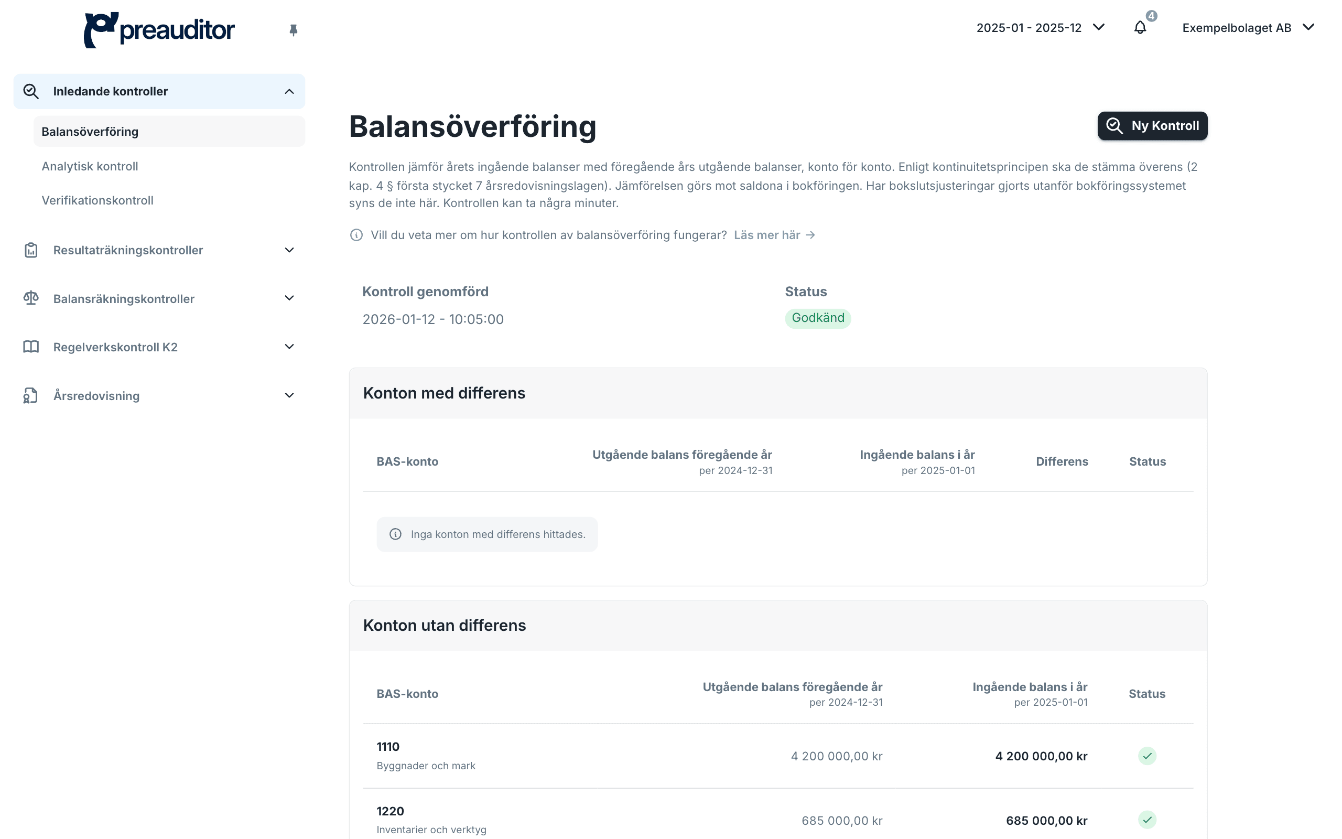
Task: Click the pin sidebar icon
Action: coord(294,30)
